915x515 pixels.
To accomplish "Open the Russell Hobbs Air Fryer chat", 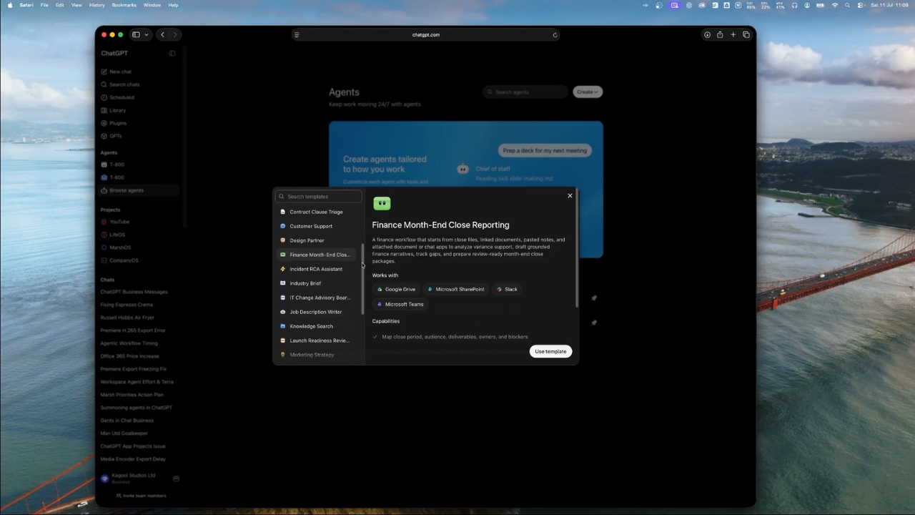I will tap(127, 318).
